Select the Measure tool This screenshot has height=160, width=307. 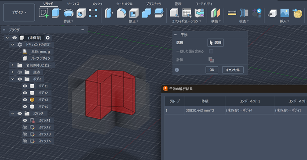click(x=232, y=13)
